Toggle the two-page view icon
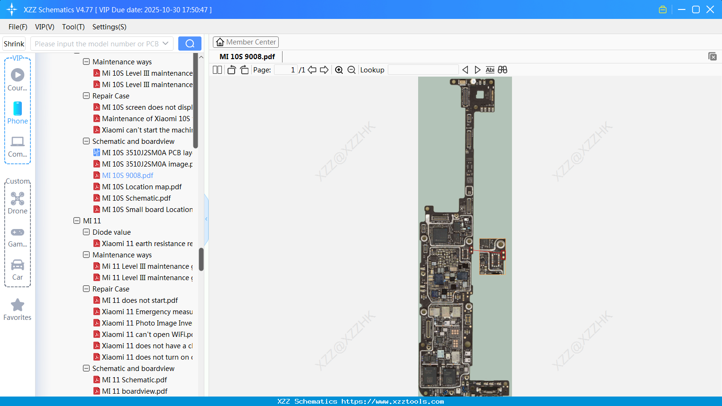Image resolution: width=722 pixels, height=406 pixels. [x=218, y=70]
